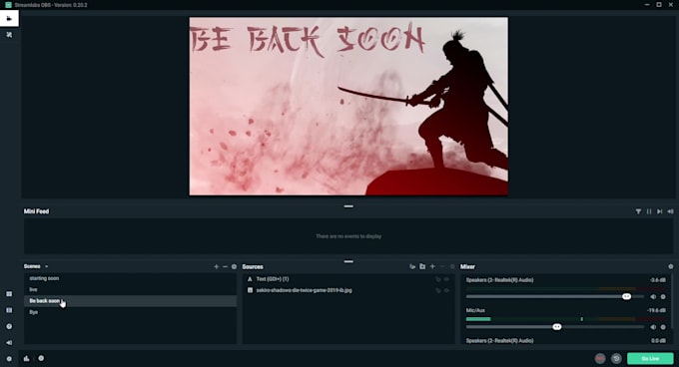Open Mixer advanced audio settings gear
The width and height of the screenshot is (679, 367).
[671, 266]
